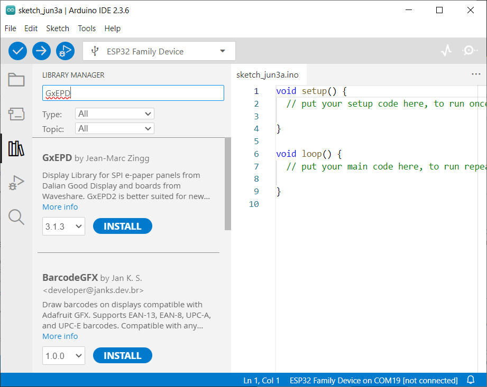Screen dimensions: 487x387
Task: Open the Search sidebar magnifier icon
Action: tap(16, 217)
